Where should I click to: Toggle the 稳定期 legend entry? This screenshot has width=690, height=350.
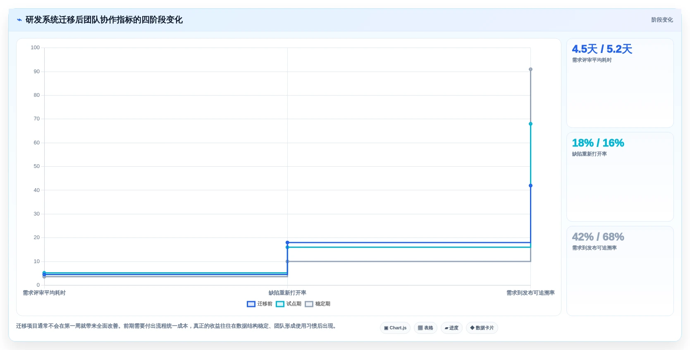(x=318, y=304)
